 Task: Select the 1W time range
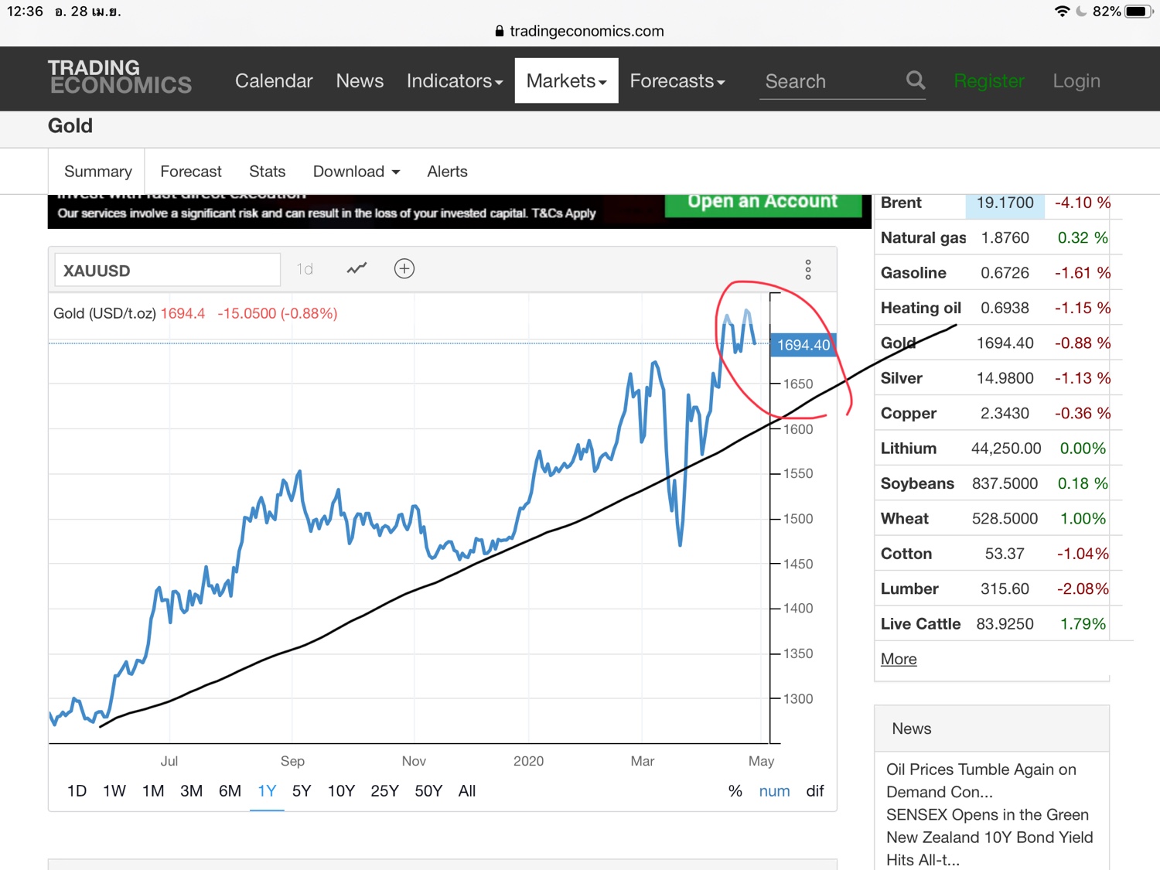[114, 791]
